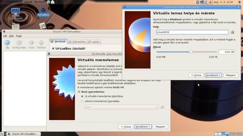This screenshot has width=243, height=136.
Task: Open the Fájl menu
Action: click(x=5, y=36)
